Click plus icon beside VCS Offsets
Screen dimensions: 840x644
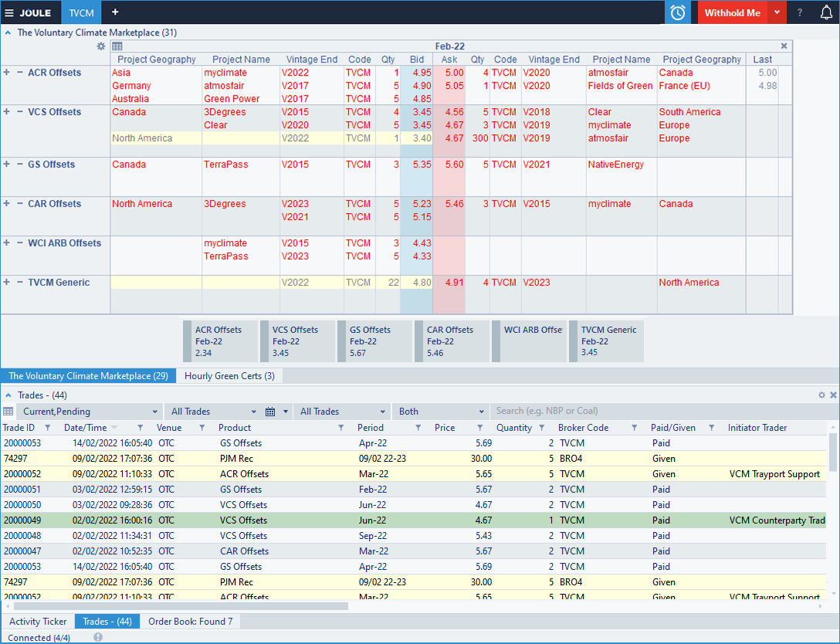pyautogui.click(x=6, y=111)
